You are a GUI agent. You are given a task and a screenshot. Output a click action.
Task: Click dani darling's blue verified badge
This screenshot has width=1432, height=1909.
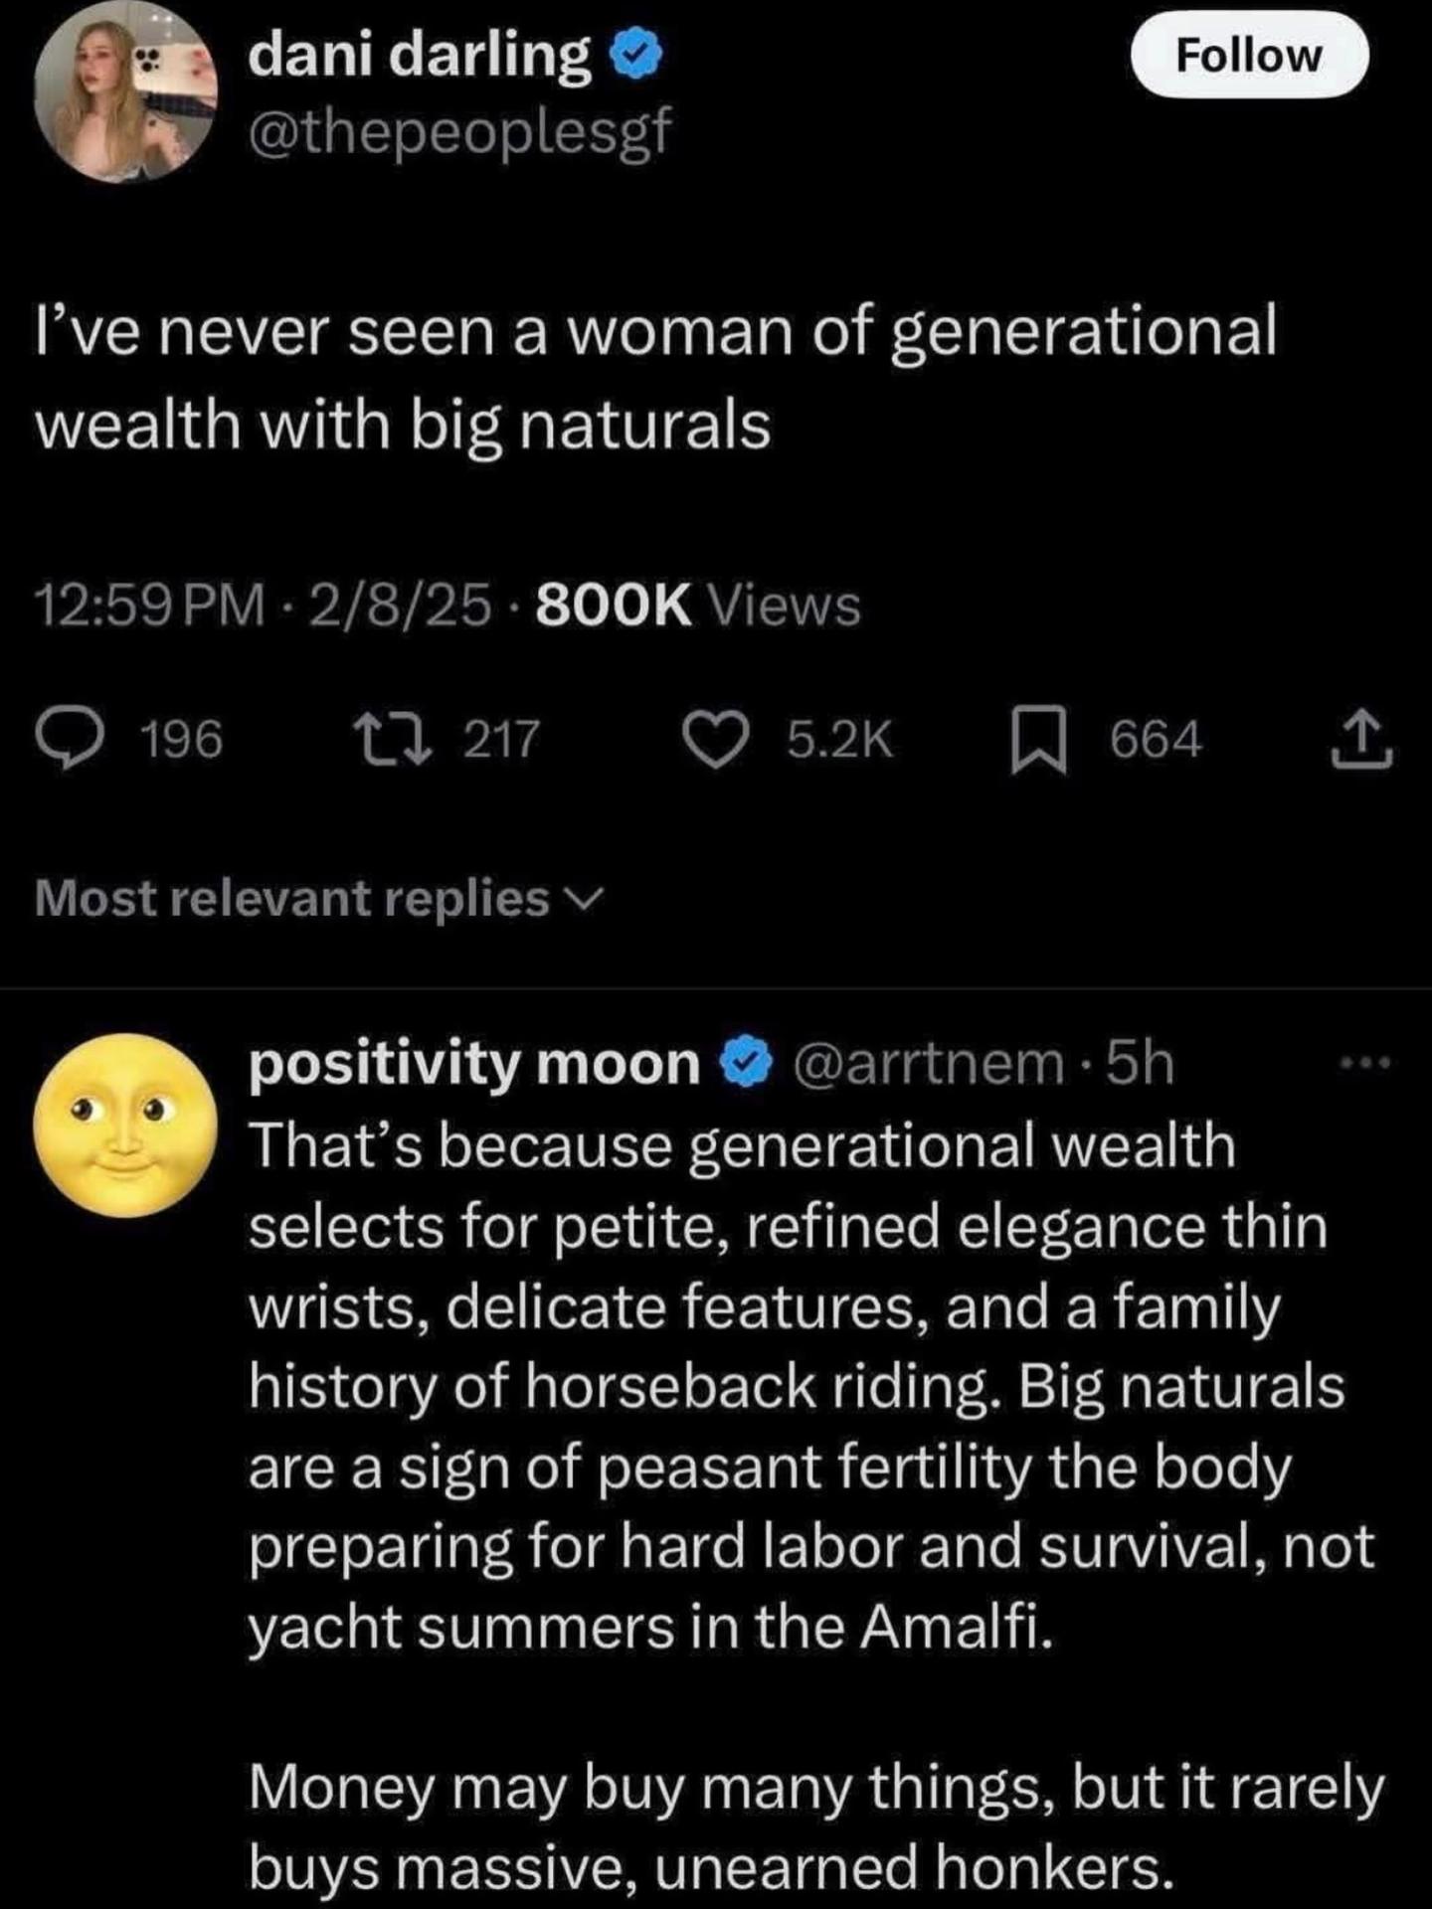pos(635,58)
